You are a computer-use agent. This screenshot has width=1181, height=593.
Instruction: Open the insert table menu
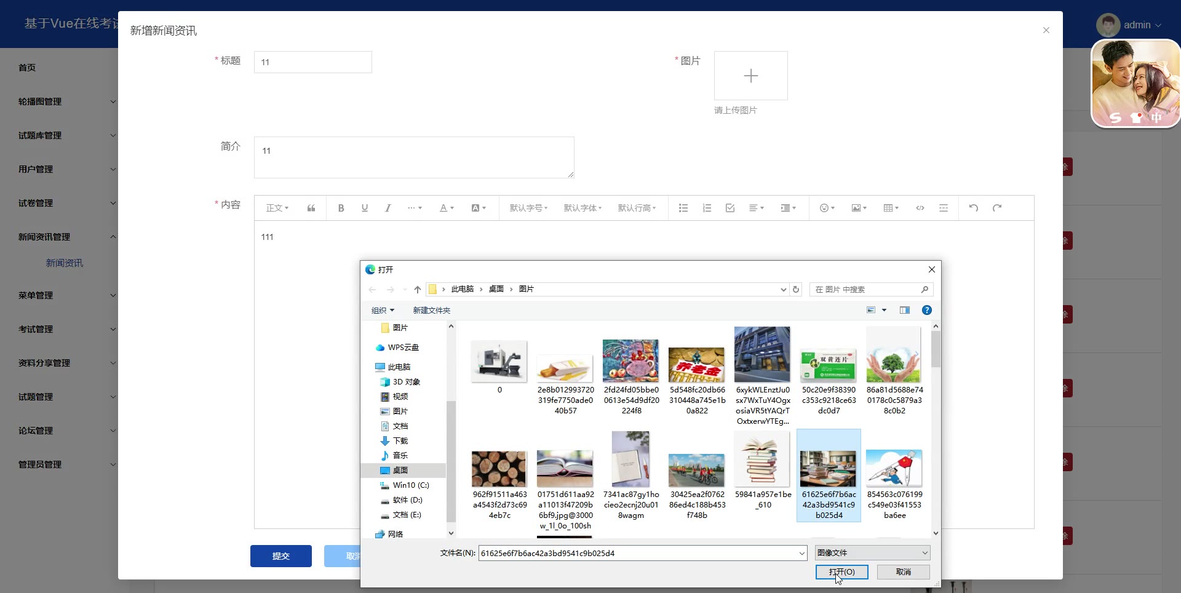891,208
